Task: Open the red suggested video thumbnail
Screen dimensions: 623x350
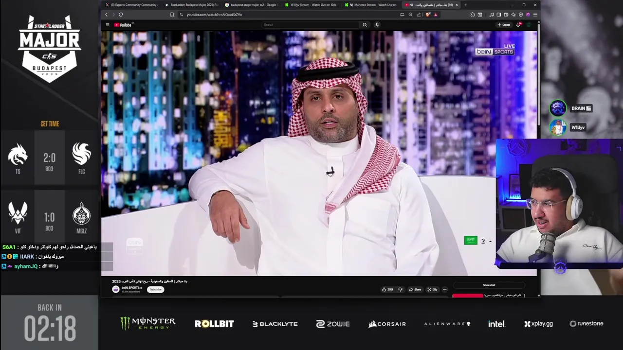Action: point(468,295)
